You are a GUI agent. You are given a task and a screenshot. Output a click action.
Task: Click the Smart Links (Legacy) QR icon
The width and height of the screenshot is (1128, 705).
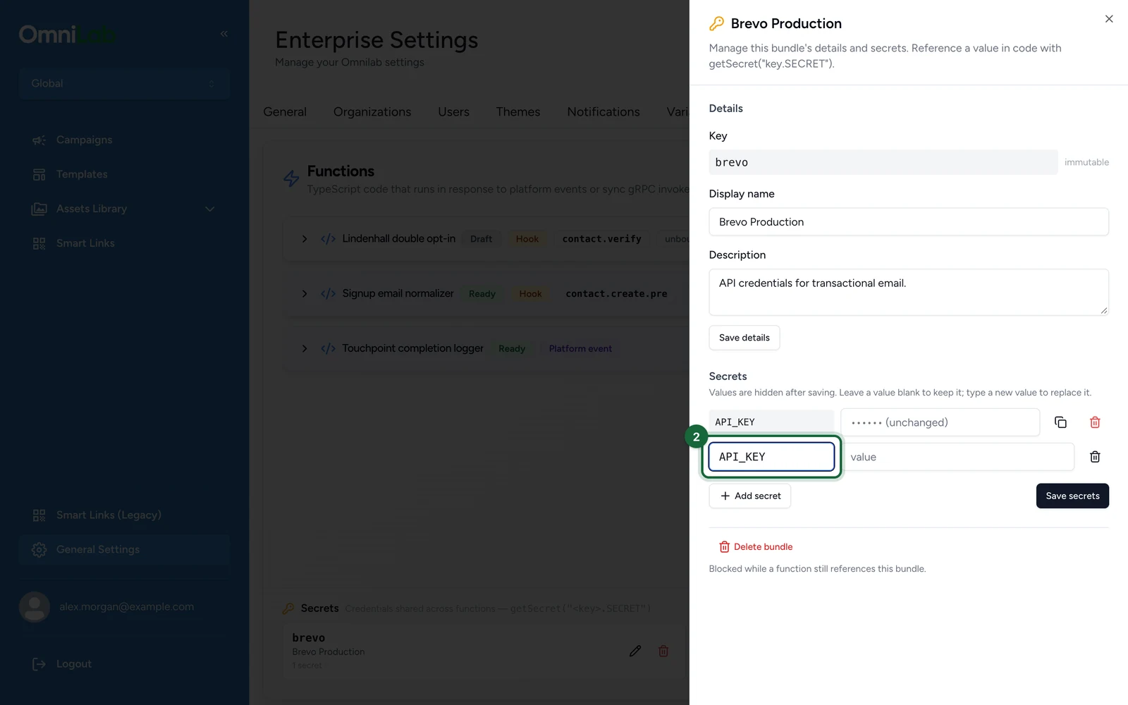[39, 515]
